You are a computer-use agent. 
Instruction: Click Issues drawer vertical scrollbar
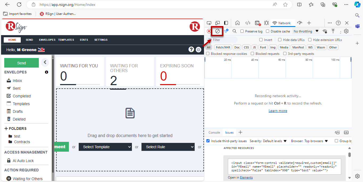tap(349, 155)
